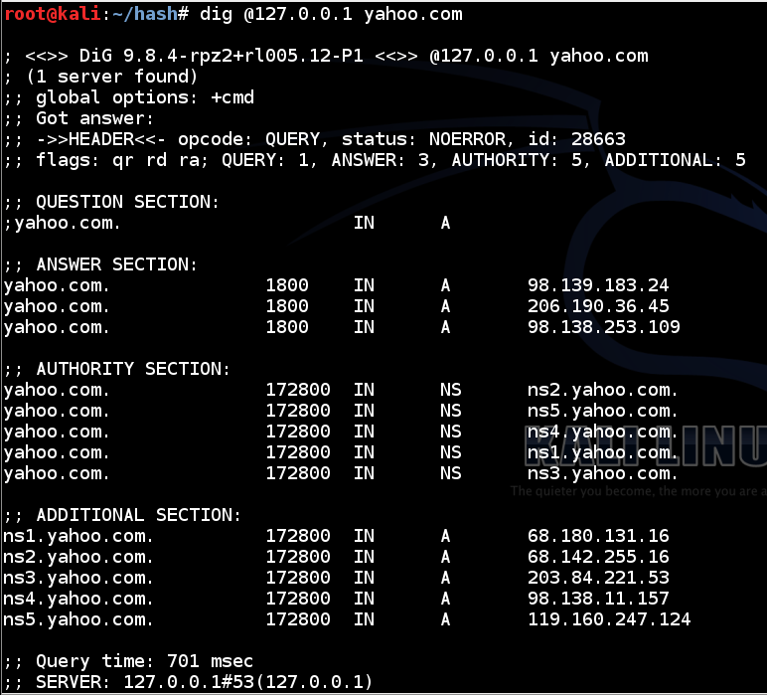Click nameserver 'ns1.yahoo.com.' in the authority section

pos(603,452)
